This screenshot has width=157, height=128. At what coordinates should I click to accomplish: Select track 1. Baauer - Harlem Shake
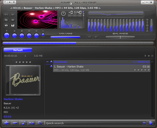[x=102, y=68]
